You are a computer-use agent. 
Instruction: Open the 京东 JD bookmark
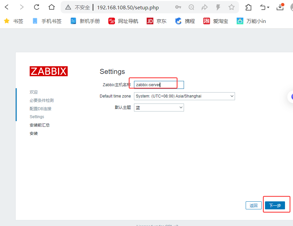click(x=157, y=21)
